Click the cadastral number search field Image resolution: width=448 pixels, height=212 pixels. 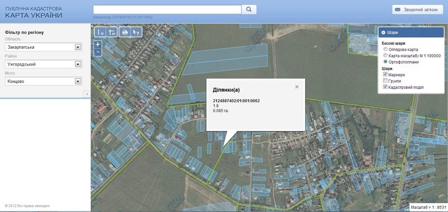(167, 10)
